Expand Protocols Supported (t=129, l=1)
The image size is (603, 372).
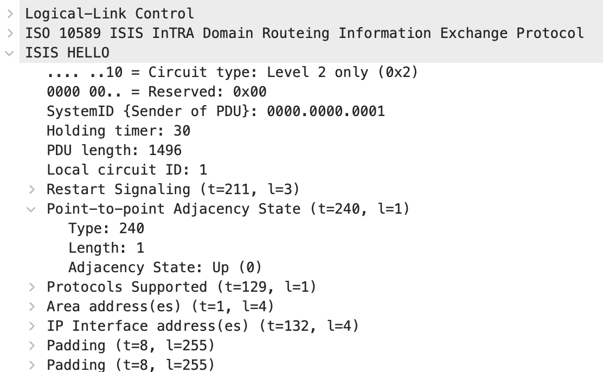coord(33,287)
